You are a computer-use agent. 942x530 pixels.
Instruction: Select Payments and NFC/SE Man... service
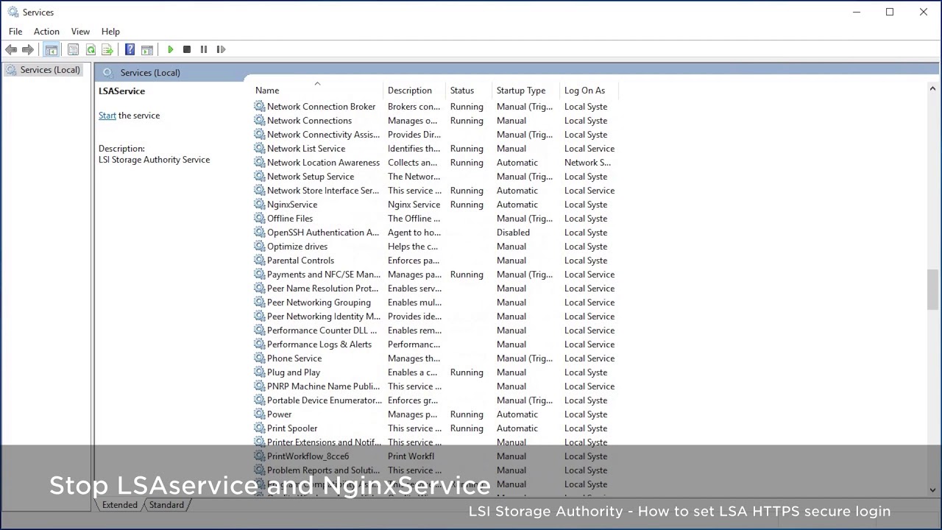(x=324, y=275)
